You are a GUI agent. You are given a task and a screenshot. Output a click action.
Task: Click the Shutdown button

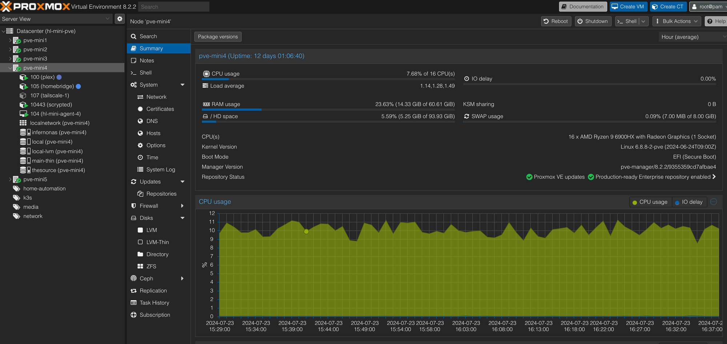click(x=593, y=21)
